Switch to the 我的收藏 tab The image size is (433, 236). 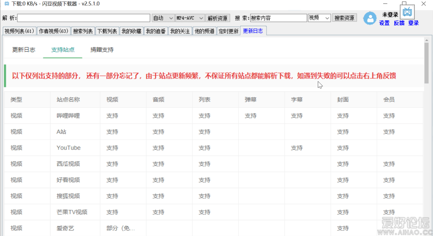pos(131,31)
